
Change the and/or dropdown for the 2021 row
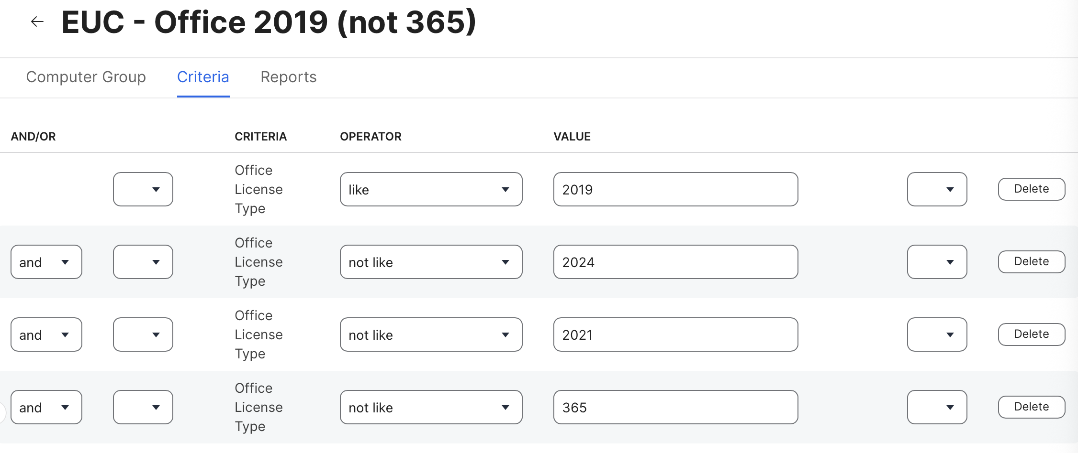coord(46,334)
